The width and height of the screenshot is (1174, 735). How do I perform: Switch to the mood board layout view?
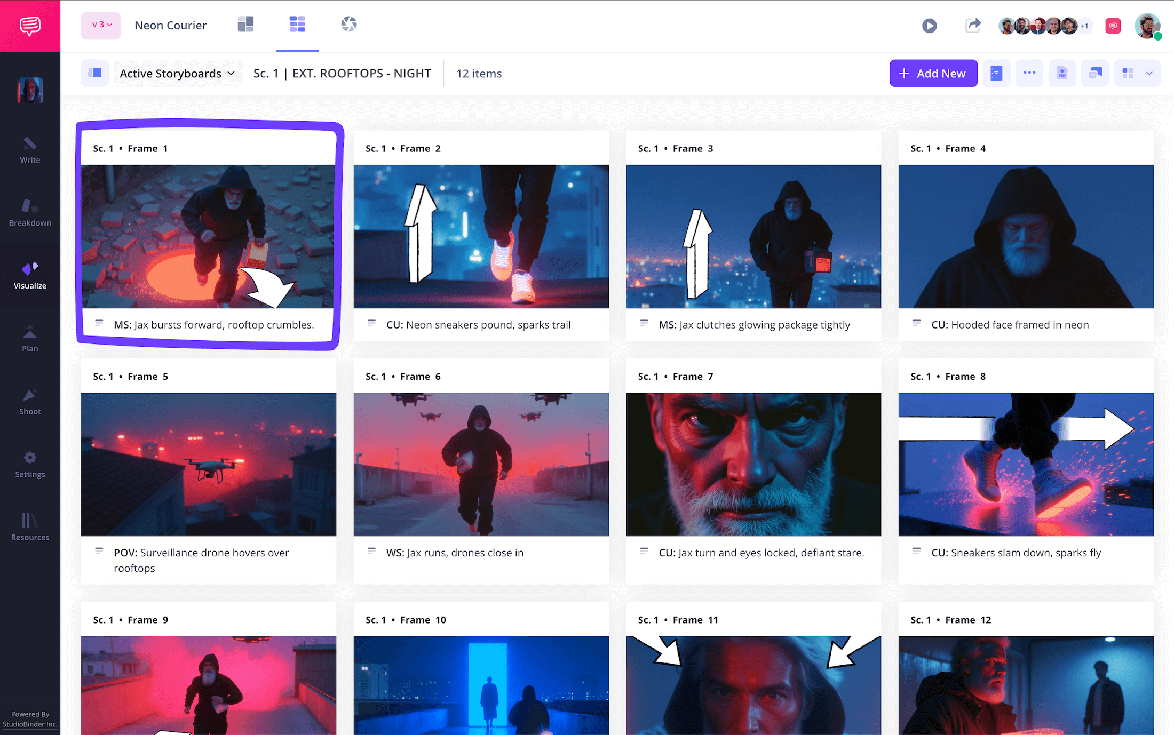[245, 24]
